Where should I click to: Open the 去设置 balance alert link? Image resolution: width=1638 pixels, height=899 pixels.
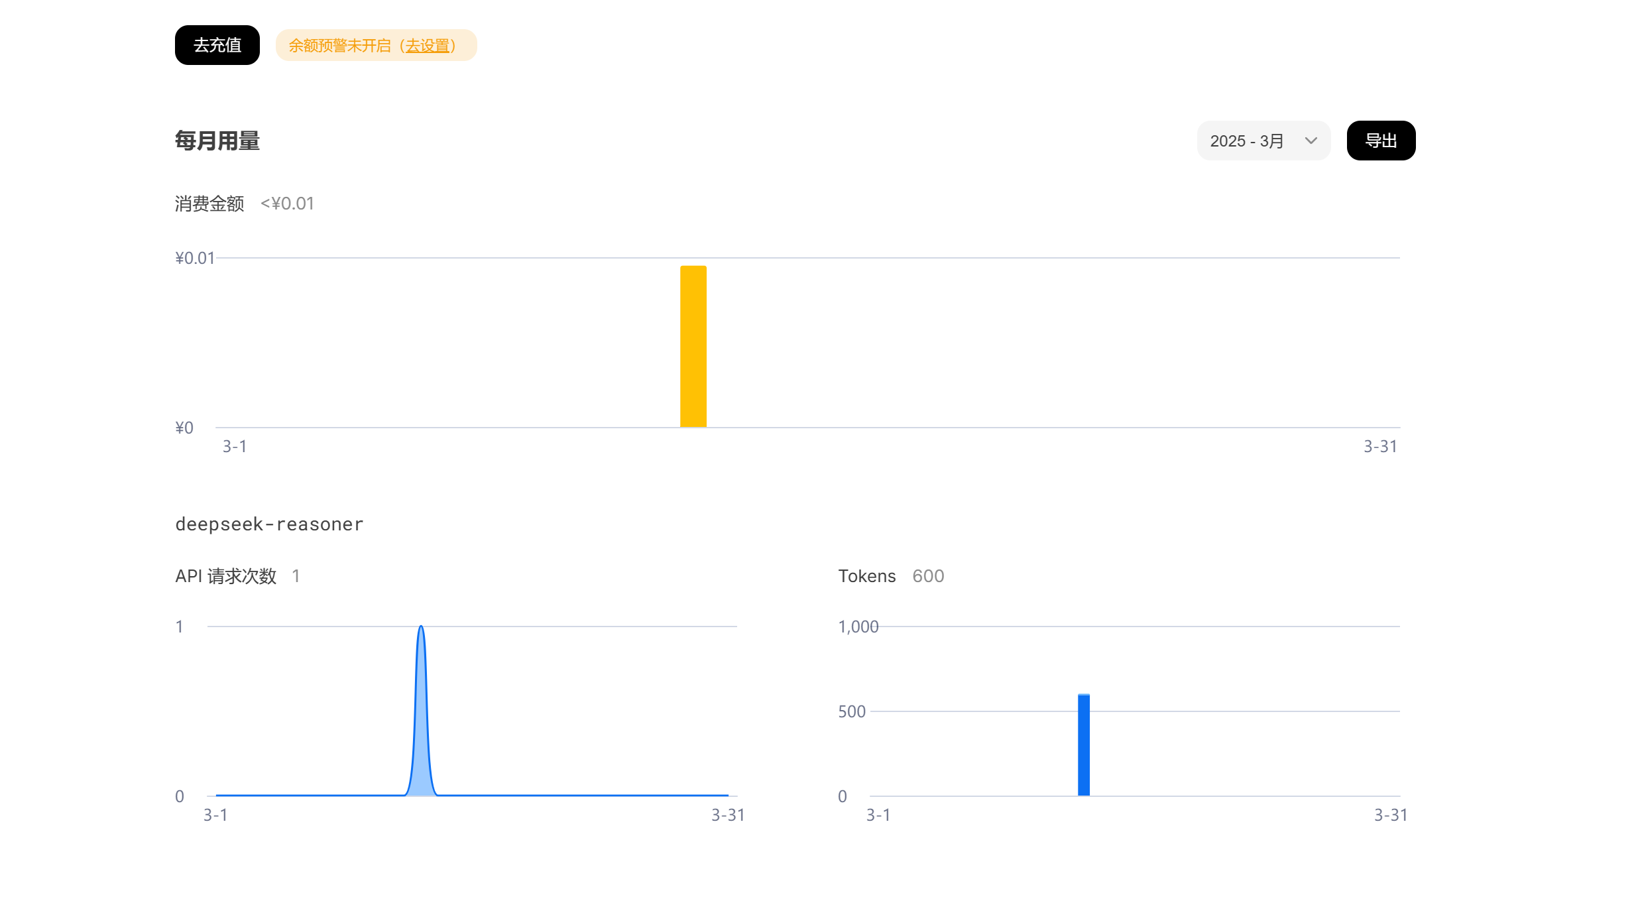pos(428,46)
